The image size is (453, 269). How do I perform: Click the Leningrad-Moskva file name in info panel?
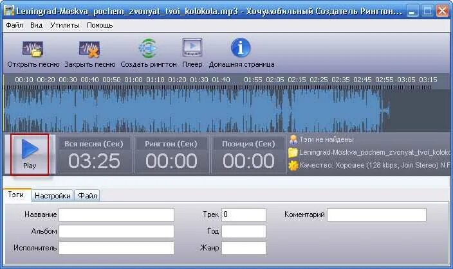pos(374,152)
